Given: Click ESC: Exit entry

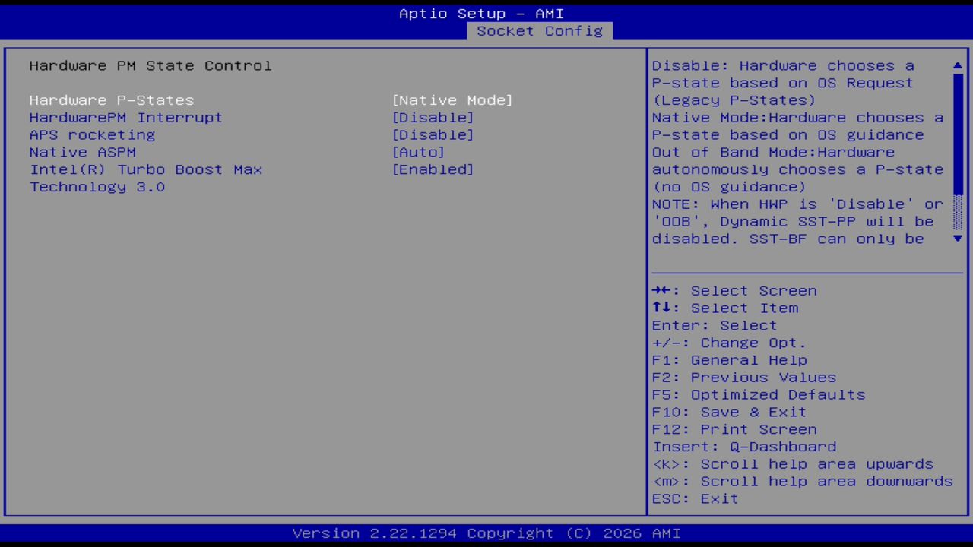Looking at the screenshot, I should tap(694, 498).
